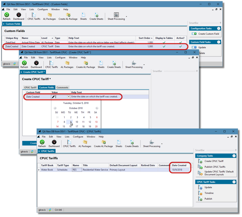Click the Date Created value input field
Screen dimensions: 242x217
tap(61, 97)
